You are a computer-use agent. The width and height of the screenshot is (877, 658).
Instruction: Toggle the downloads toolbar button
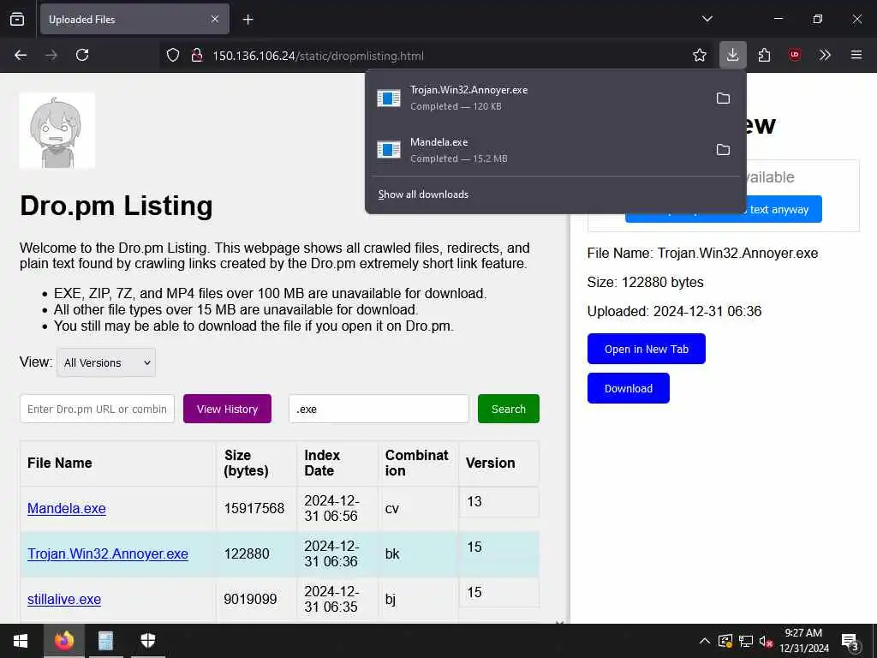point(733,55)
